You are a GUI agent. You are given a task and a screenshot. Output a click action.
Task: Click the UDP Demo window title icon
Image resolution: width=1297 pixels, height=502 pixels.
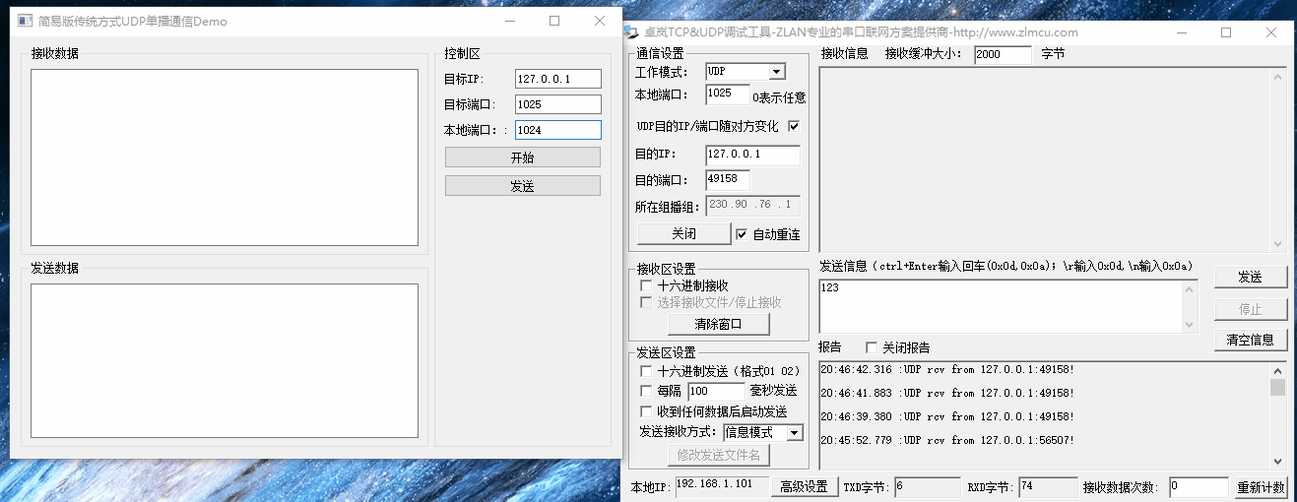click(x=26, y=21)
